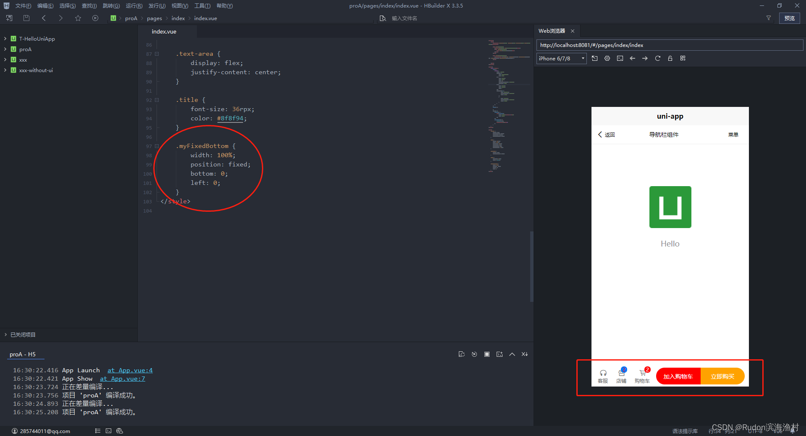Reload the web browser preview
The width and height of the screenshot is (806, 436).
(657, 58)
